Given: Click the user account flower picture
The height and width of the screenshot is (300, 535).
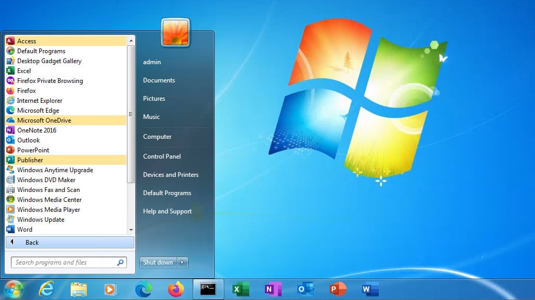Looking at the screenshot, I should pos(176,32).
